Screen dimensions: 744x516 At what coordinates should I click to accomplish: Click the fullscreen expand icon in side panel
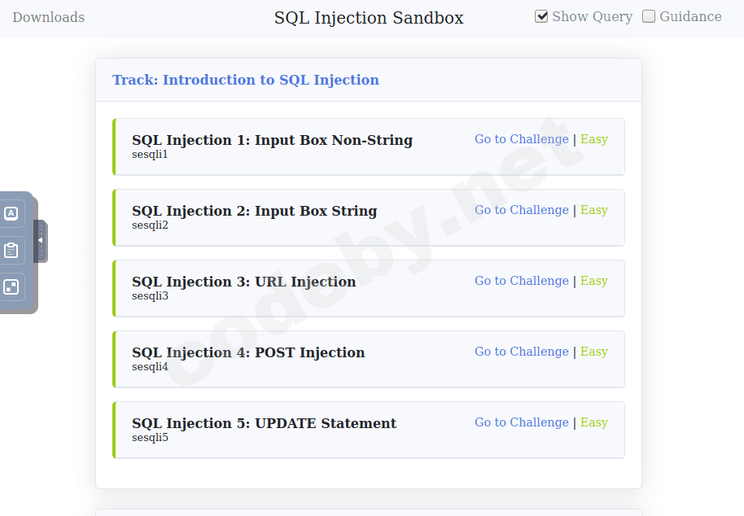11,286
